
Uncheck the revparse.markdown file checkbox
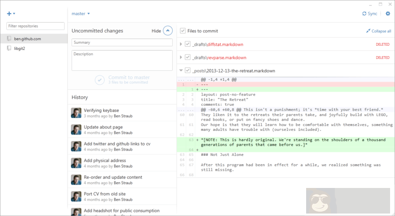click(188, 58)
